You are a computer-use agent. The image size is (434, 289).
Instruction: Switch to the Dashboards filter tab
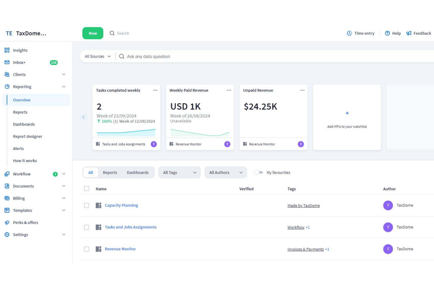[138, 172]
